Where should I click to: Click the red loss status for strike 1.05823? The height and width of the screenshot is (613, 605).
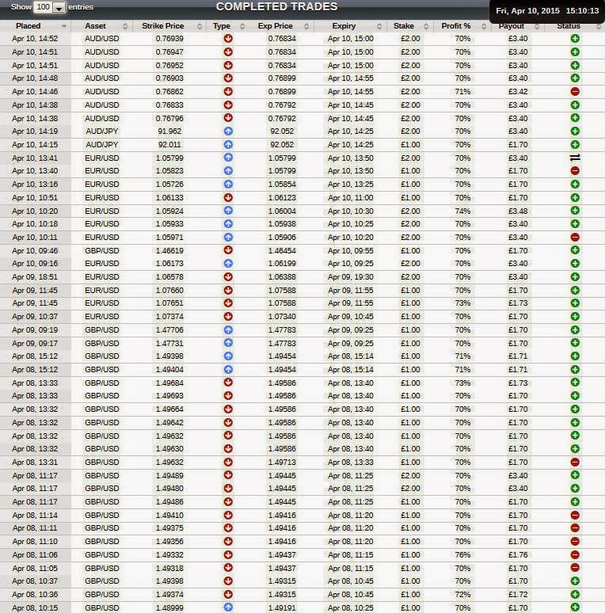(575, 171)
